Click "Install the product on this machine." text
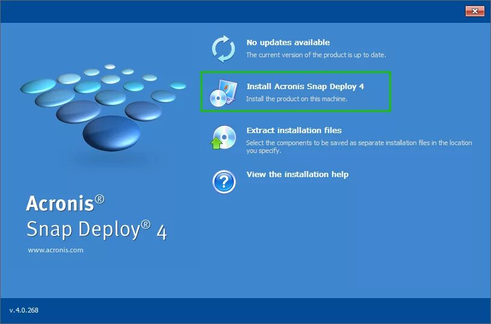 [297, 99]
